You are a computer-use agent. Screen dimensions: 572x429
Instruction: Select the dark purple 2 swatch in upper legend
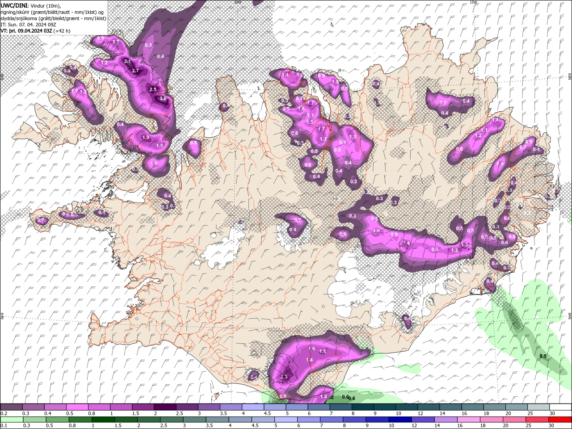pyautogui.click(x=165, y=407)
